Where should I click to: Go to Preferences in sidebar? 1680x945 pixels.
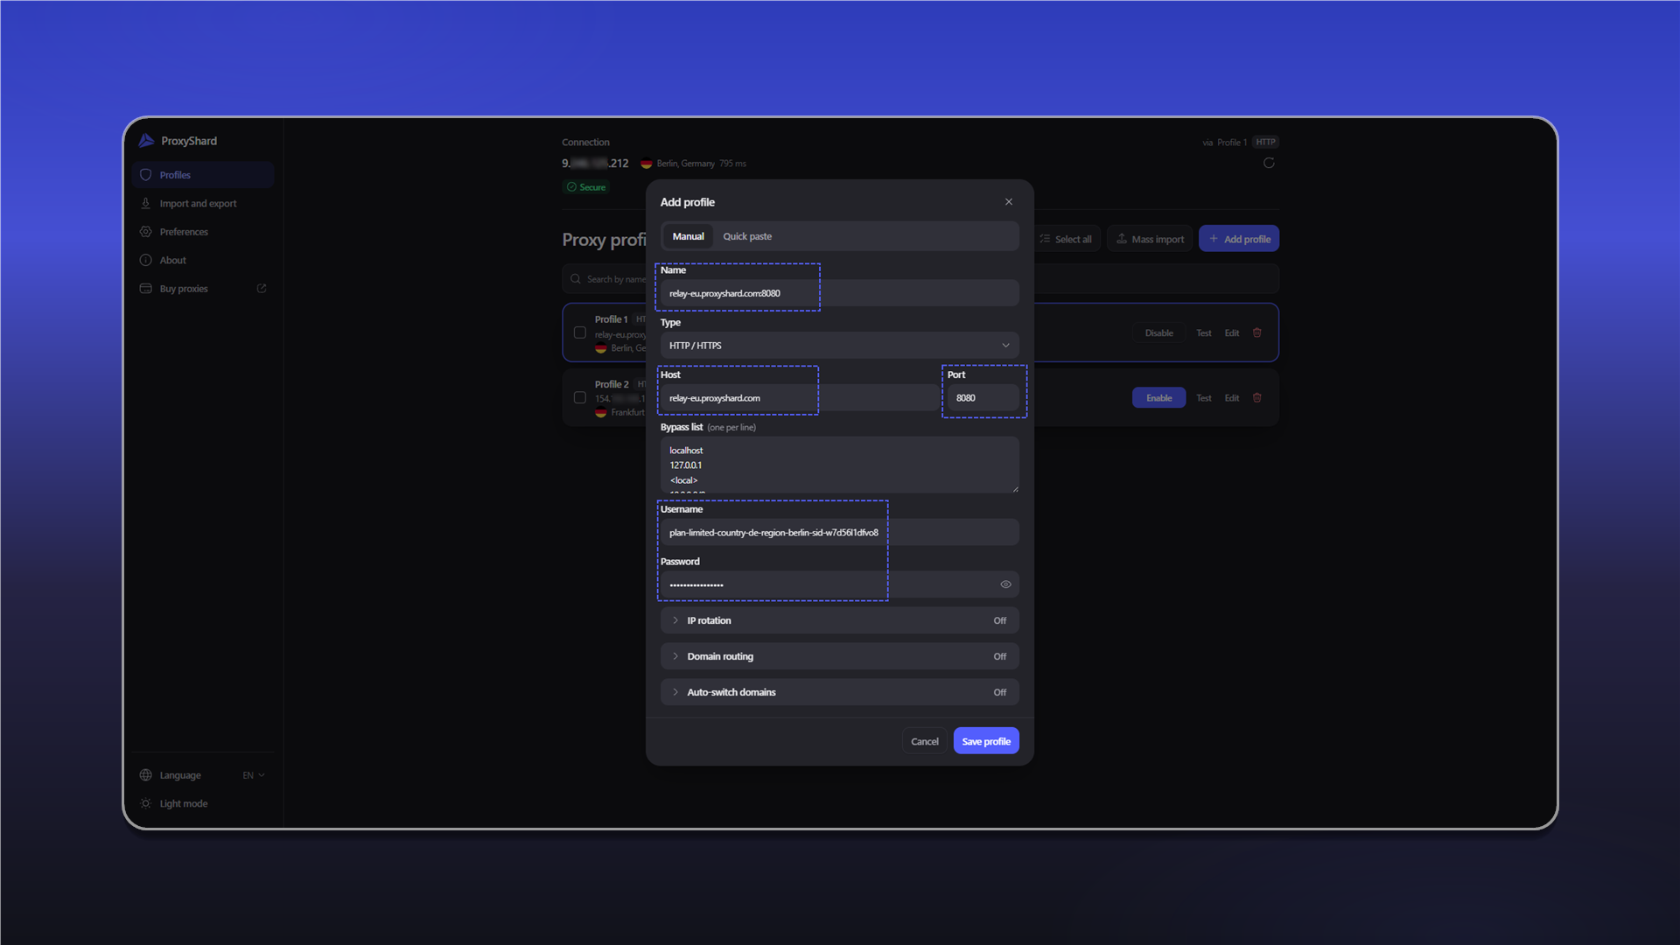coord(203,232)
